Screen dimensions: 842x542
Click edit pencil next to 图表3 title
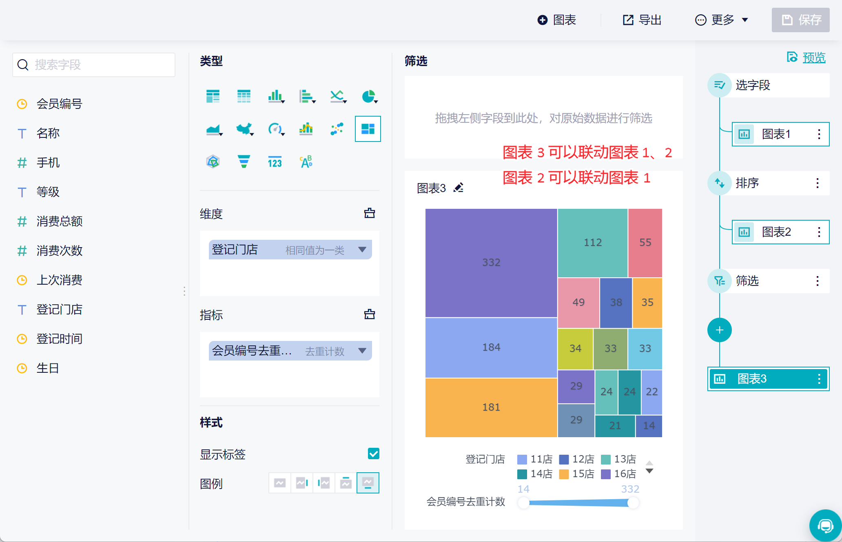(x=459, y=188)
